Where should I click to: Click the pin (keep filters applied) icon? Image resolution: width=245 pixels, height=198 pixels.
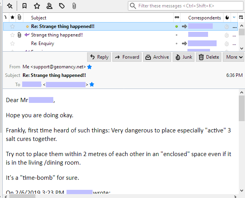[x=10, y=6]
